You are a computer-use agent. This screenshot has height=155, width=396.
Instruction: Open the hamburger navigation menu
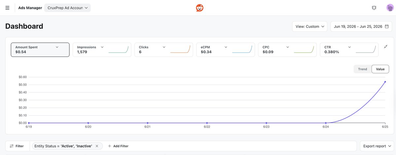pos(7,8)
